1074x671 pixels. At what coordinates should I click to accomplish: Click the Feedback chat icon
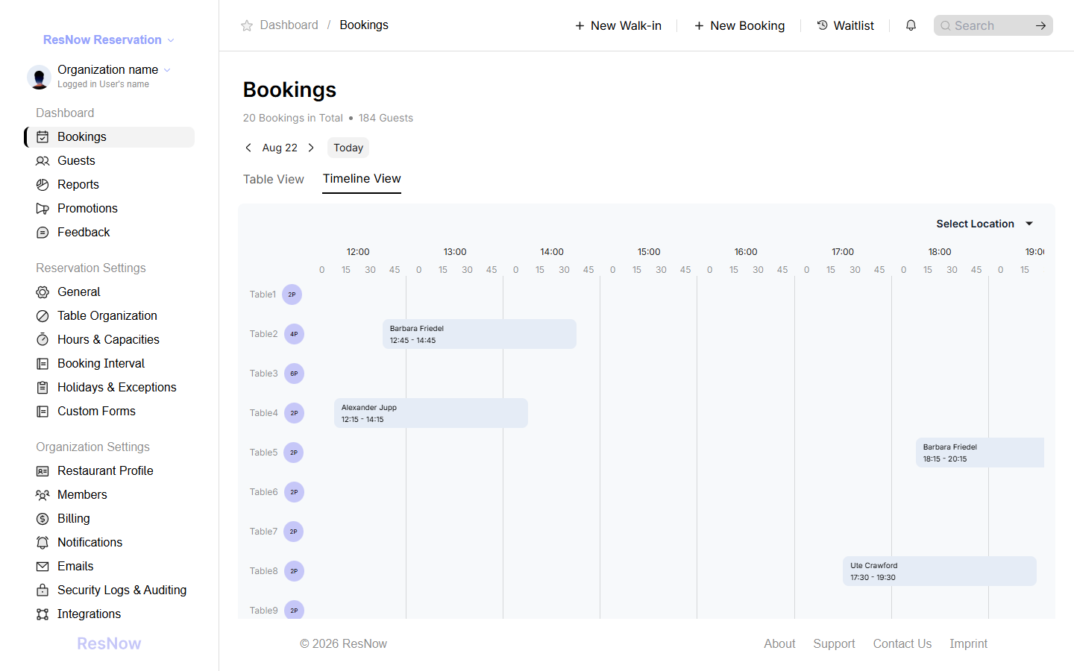pos(43,233)
